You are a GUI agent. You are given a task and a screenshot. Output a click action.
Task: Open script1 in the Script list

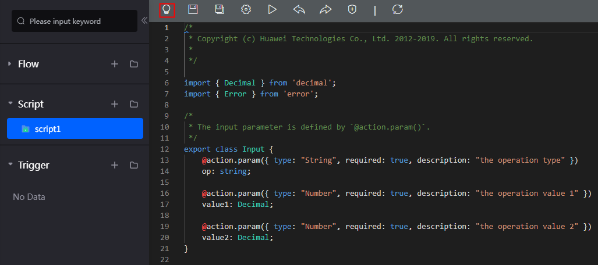(x=75, y=128)
